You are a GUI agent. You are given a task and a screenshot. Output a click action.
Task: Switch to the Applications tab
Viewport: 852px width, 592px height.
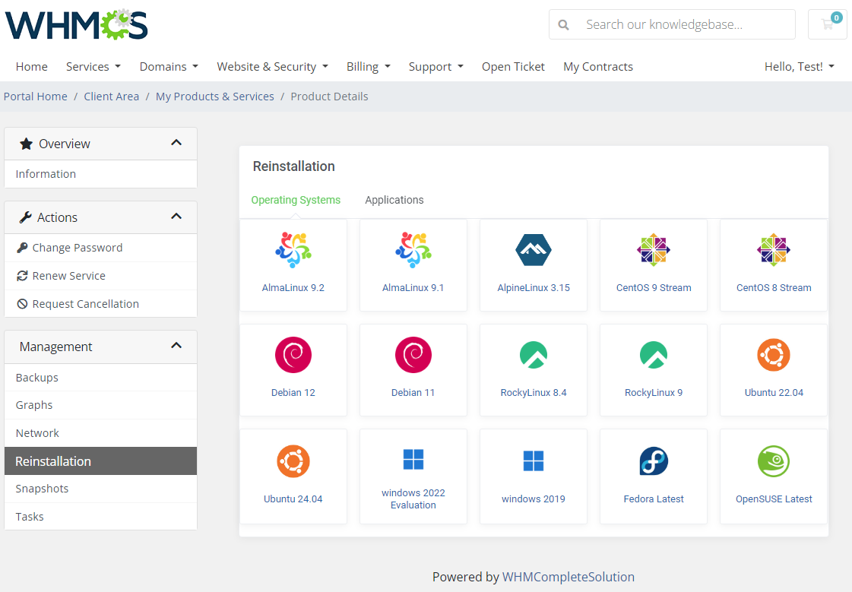tap(394, 200)
